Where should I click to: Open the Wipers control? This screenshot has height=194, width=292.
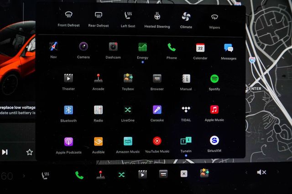214,21
